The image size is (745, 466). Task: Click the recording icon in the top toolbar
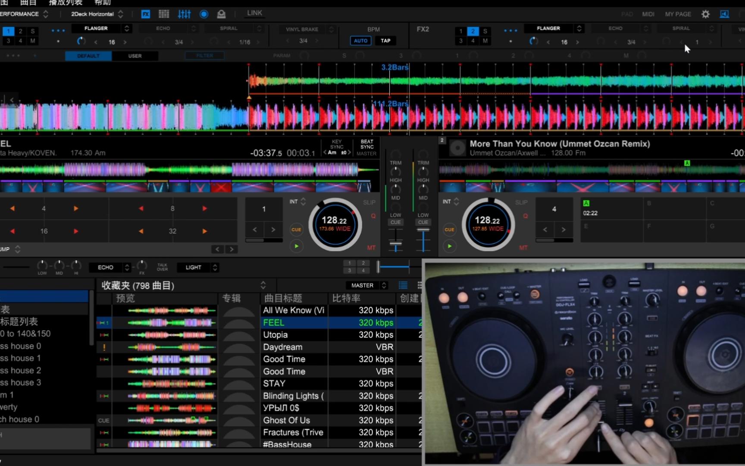point(203,14)
